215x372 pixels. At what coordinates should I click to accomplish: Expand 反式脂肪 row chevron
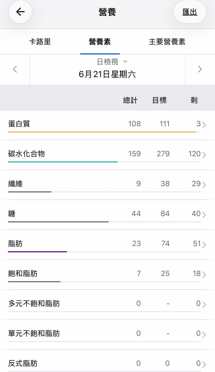[x=204, y=365]
